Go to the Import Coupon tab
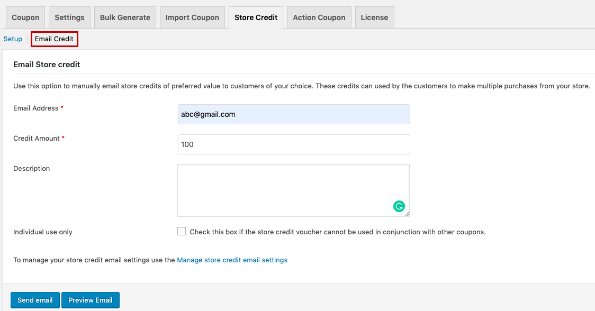Viewport: 595px width, 311px height. click(192, 17)
